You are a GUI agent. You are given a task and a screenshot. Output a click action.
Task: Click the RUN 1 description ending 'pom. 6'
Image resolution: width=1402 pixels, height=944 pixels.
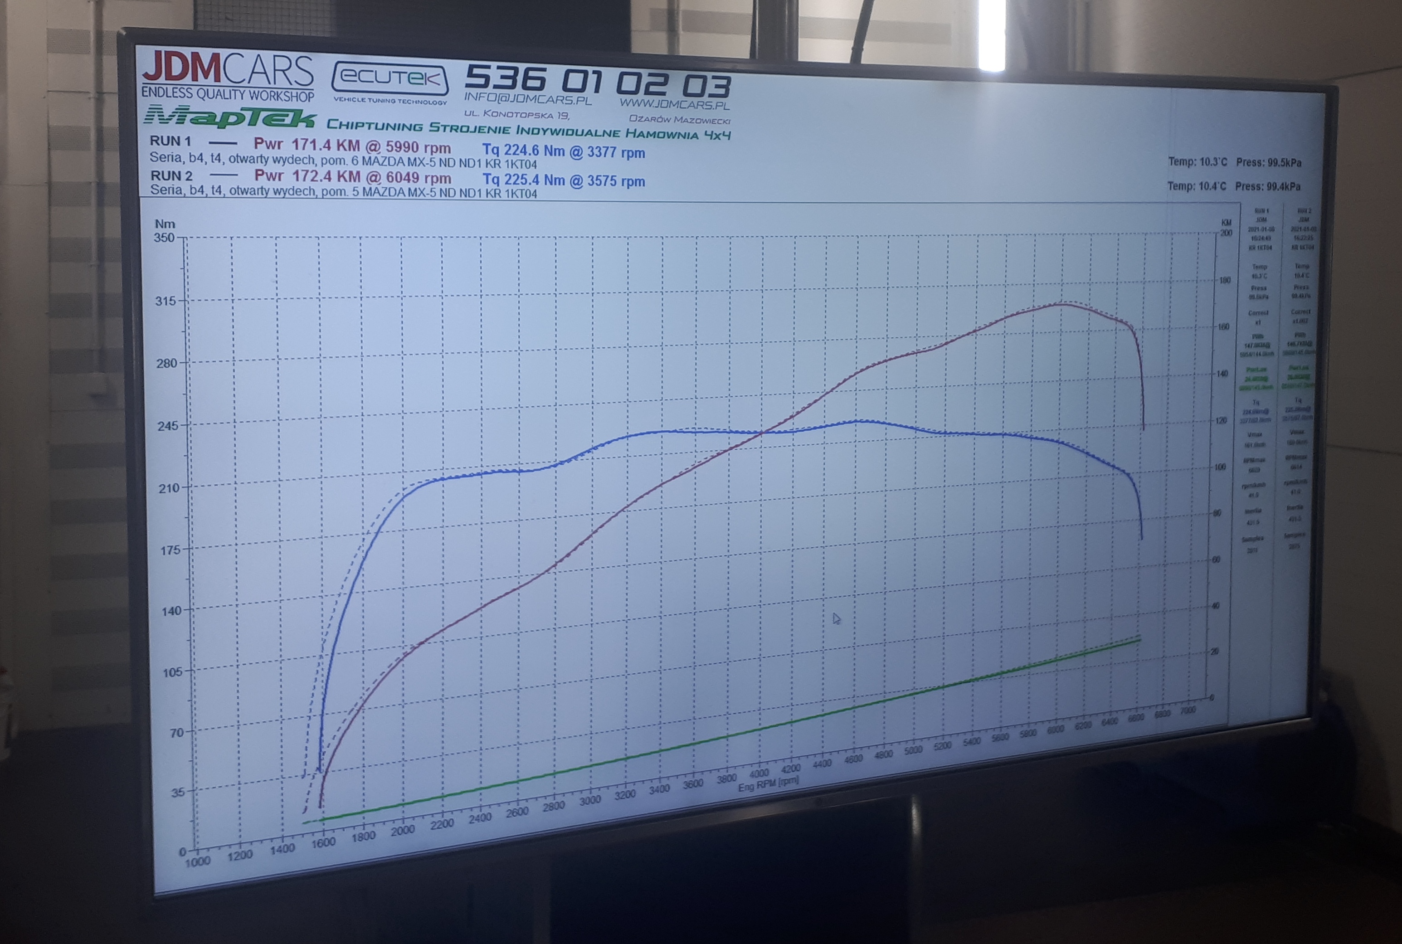click(x=343, y=161)
